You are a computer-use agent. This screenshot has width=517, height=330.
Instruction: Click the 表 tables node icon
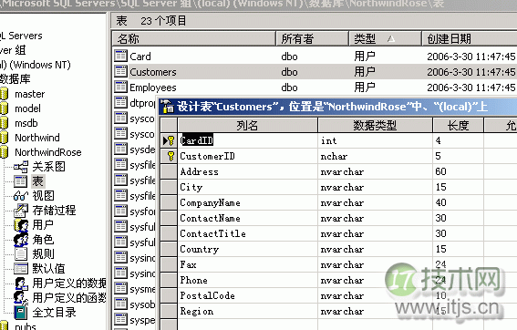click(x=20, y=181)
